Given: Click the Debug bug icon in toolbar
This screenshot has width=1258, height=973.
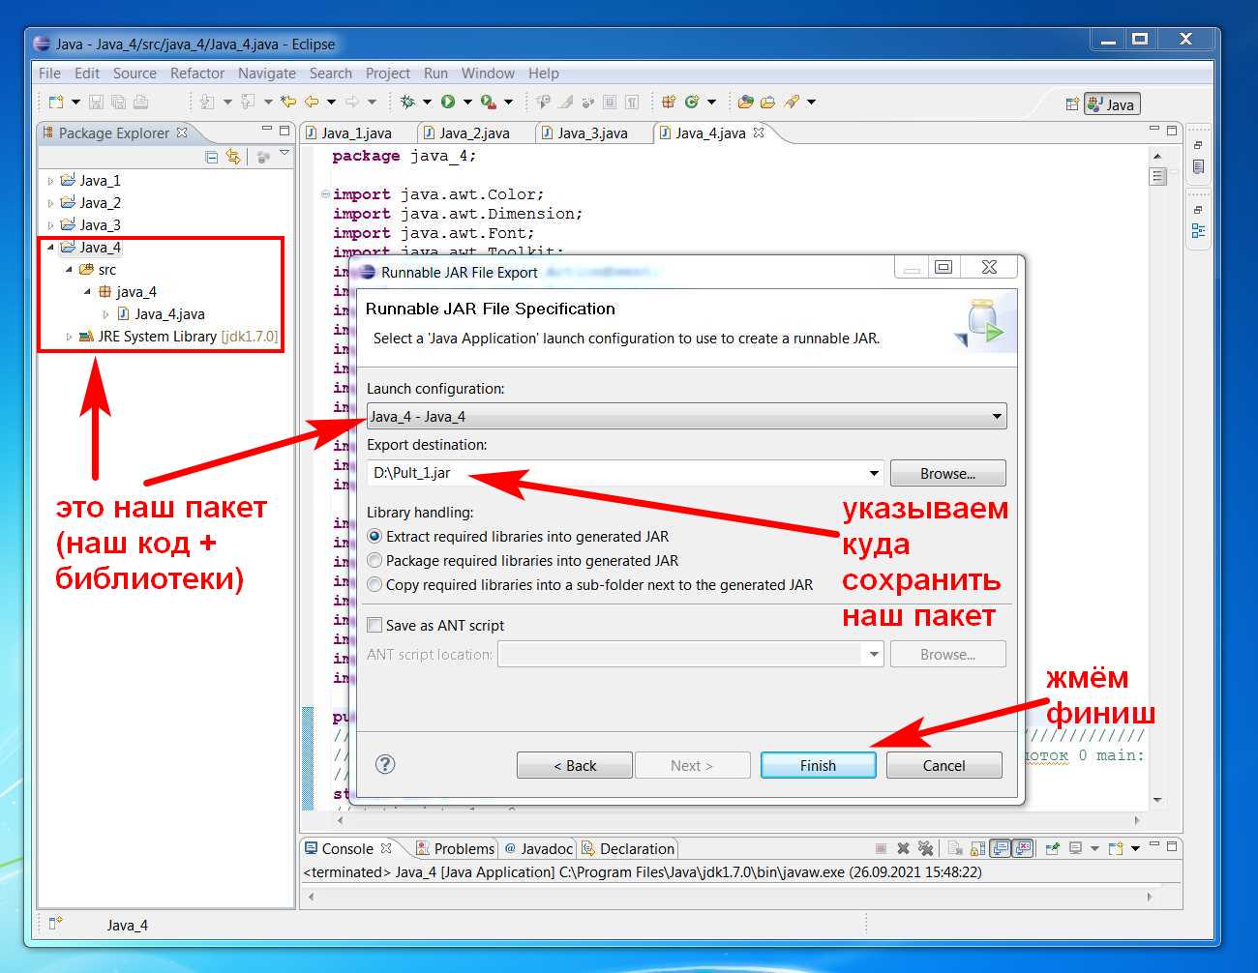Looking at the screenshot, I should pos(407,102).
